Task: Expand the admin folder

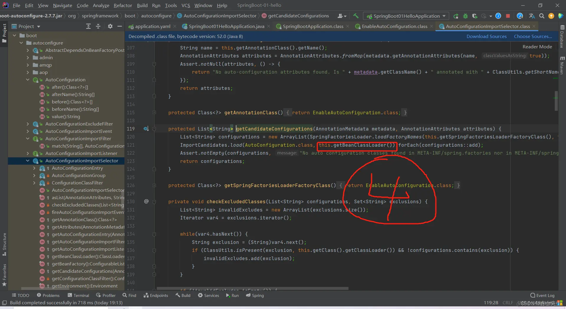Action: click(28, 57)
